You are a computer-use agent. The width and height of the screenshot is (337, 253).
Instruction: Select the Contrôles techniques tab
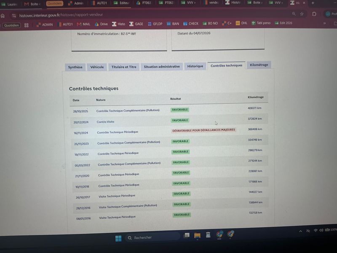click(x=226, y=65)
